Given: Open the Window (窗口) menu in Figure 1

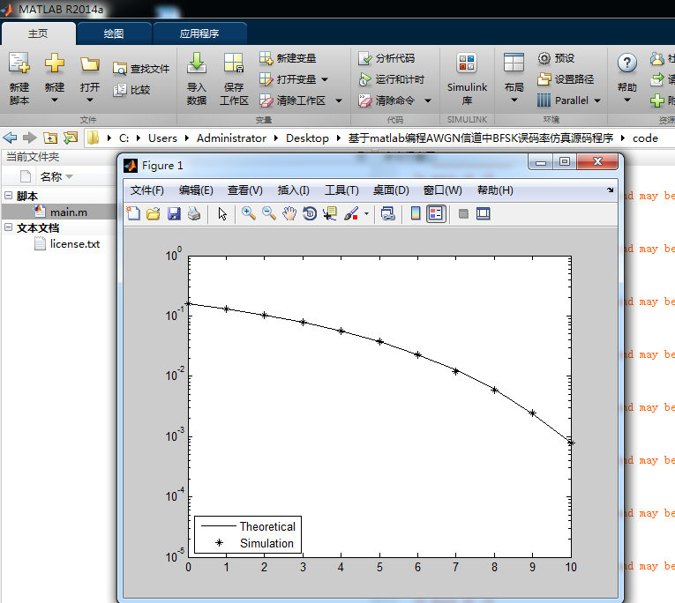Looking at the screenshot, I should tap(443, 190).
